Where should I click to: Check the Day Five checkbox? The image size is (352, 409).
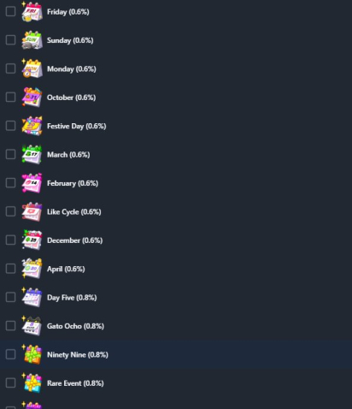(10, 297)
